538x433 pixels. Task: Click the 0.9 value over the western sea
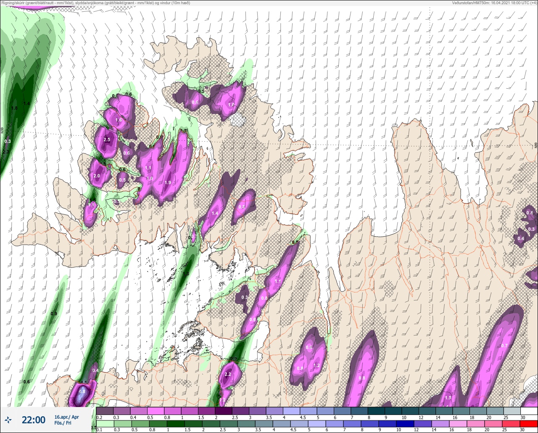[53, 314]
